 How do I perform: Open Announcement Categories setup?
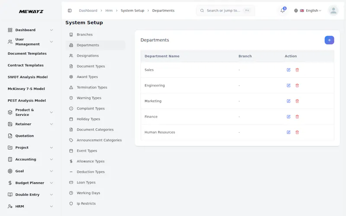pos(96,140)
